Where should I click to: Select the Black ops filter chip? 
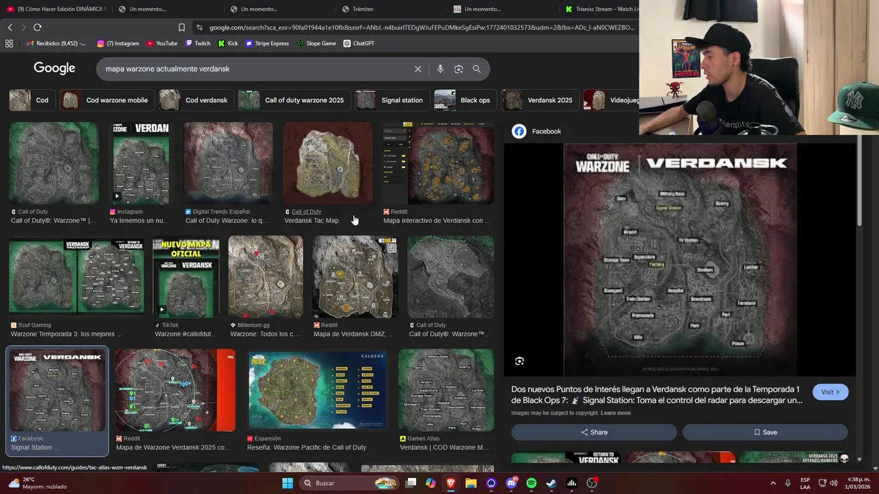464,100
